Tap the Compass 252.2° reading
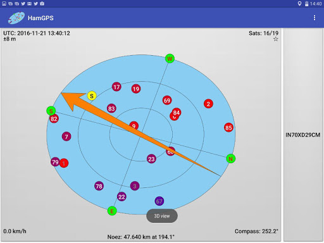 [x=256, y=231]
